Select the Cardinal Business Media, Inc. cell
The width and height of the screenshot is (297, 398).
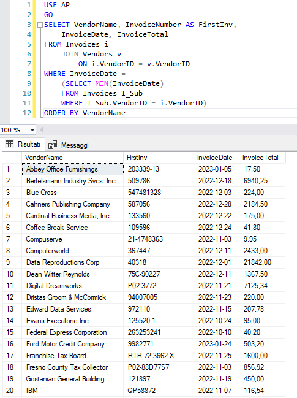pos(73,216)
